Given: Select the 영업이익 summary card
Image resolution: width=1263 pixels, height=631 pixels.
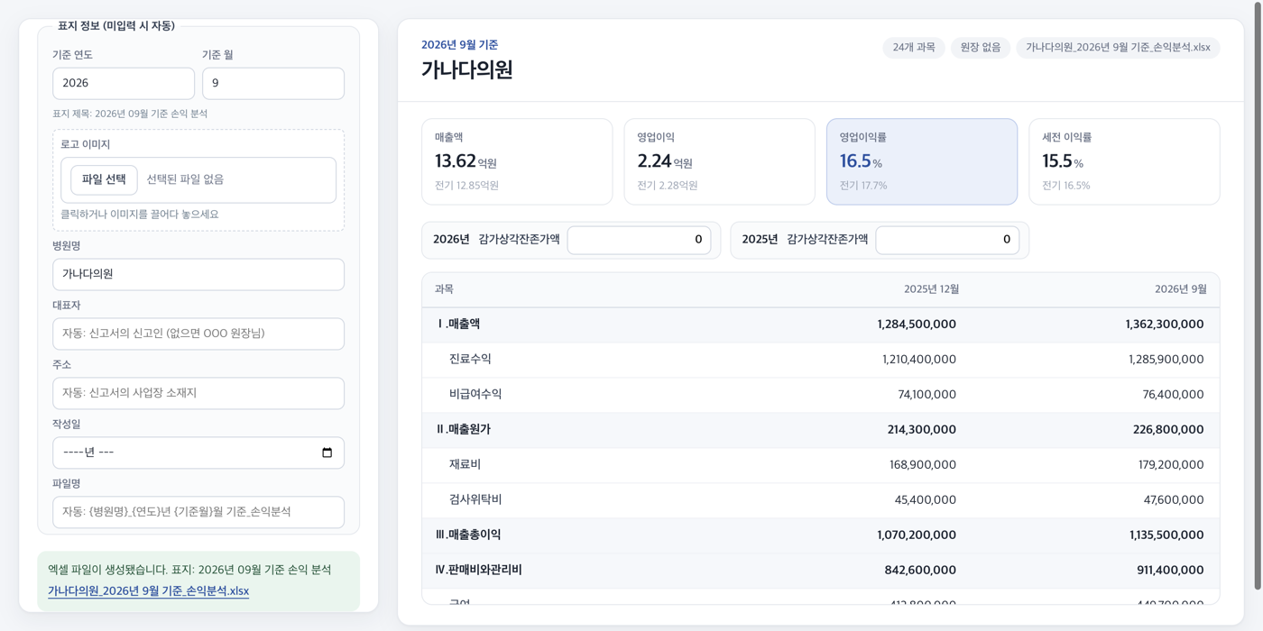Looking at the screenshot, I should [x=719, y=161].
